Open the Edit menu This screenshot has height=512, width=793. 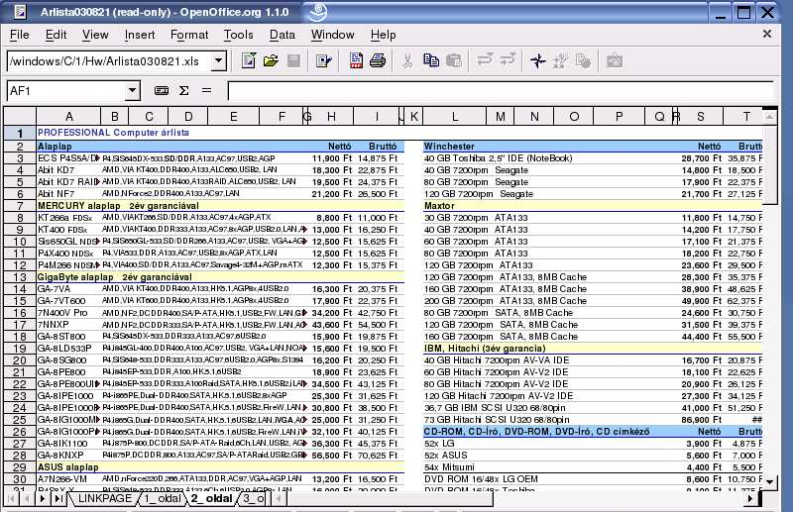click(x=56, y=35)
